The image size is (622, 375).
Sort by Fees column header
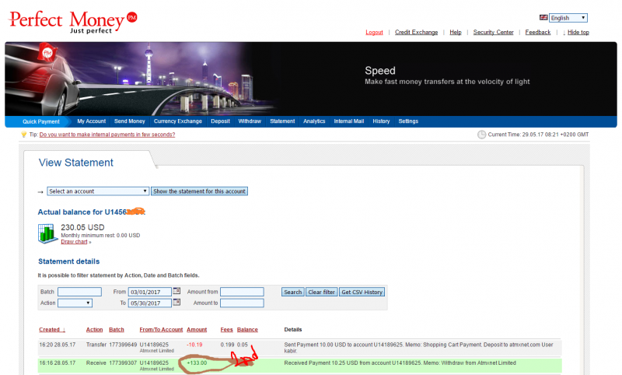point(226,329)
